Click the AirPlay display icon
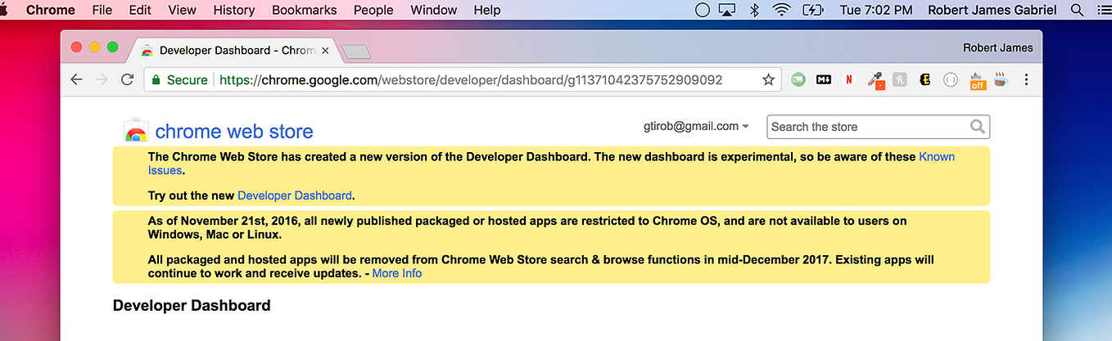Image resolution: width=1112 pixels, height=341 pixels. [726, 10]
